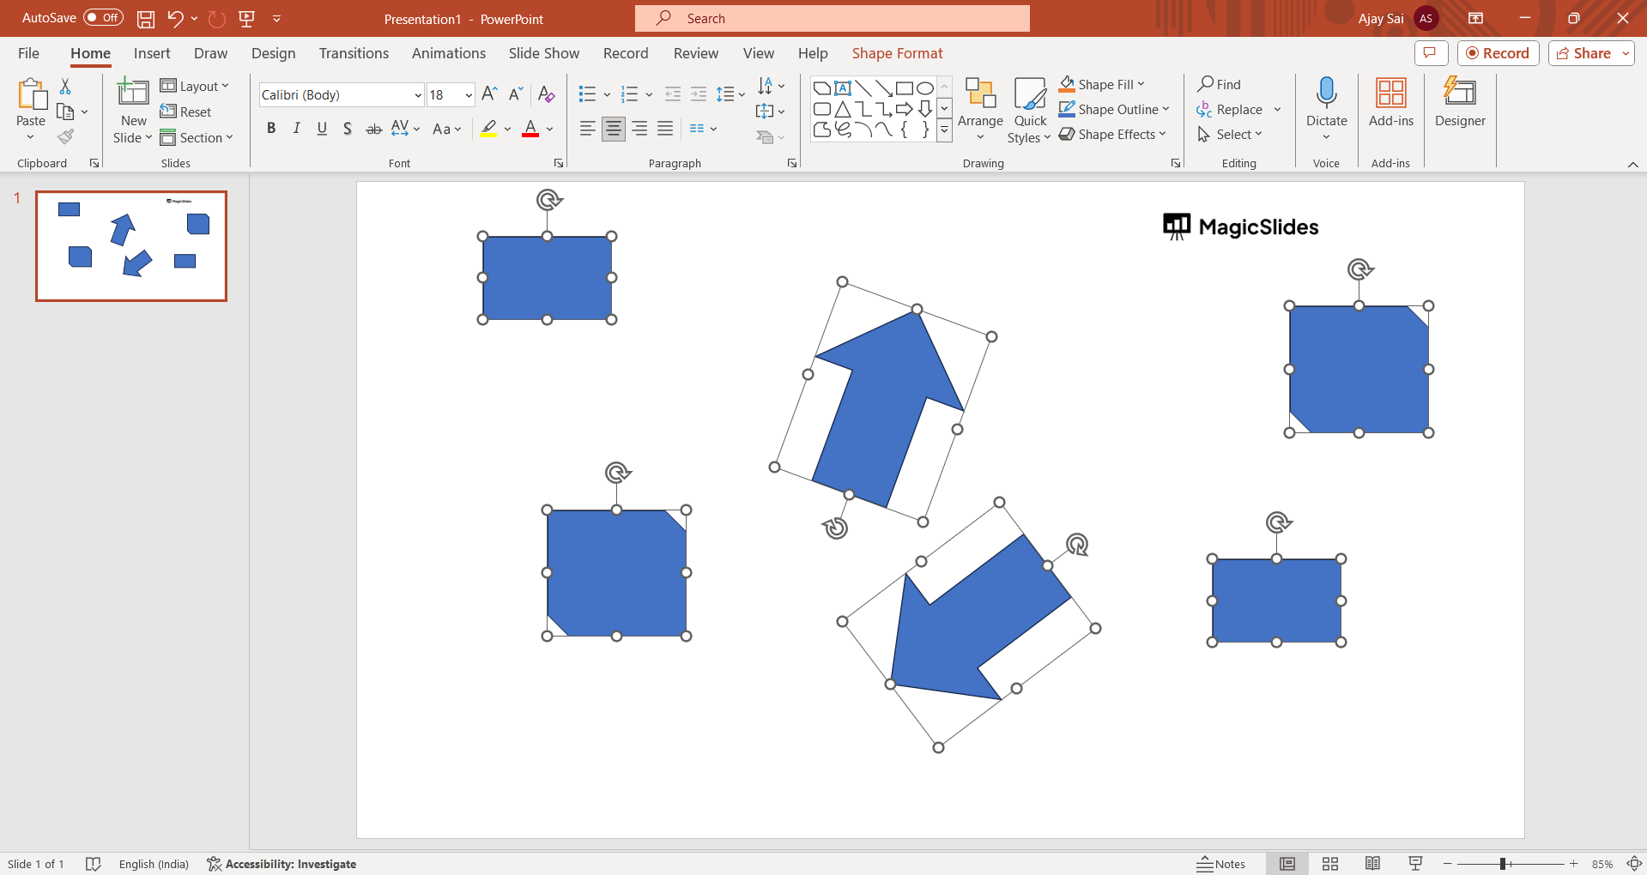The height and width of the screenshot is (875, 1647).
Task: Apply text shadow
Action: point(348,129)
